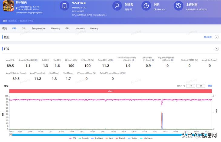Click the blue timeline range bar
The height and width of the screenshot is (142, 221).
pyautogui.click(x=110, y=135)
